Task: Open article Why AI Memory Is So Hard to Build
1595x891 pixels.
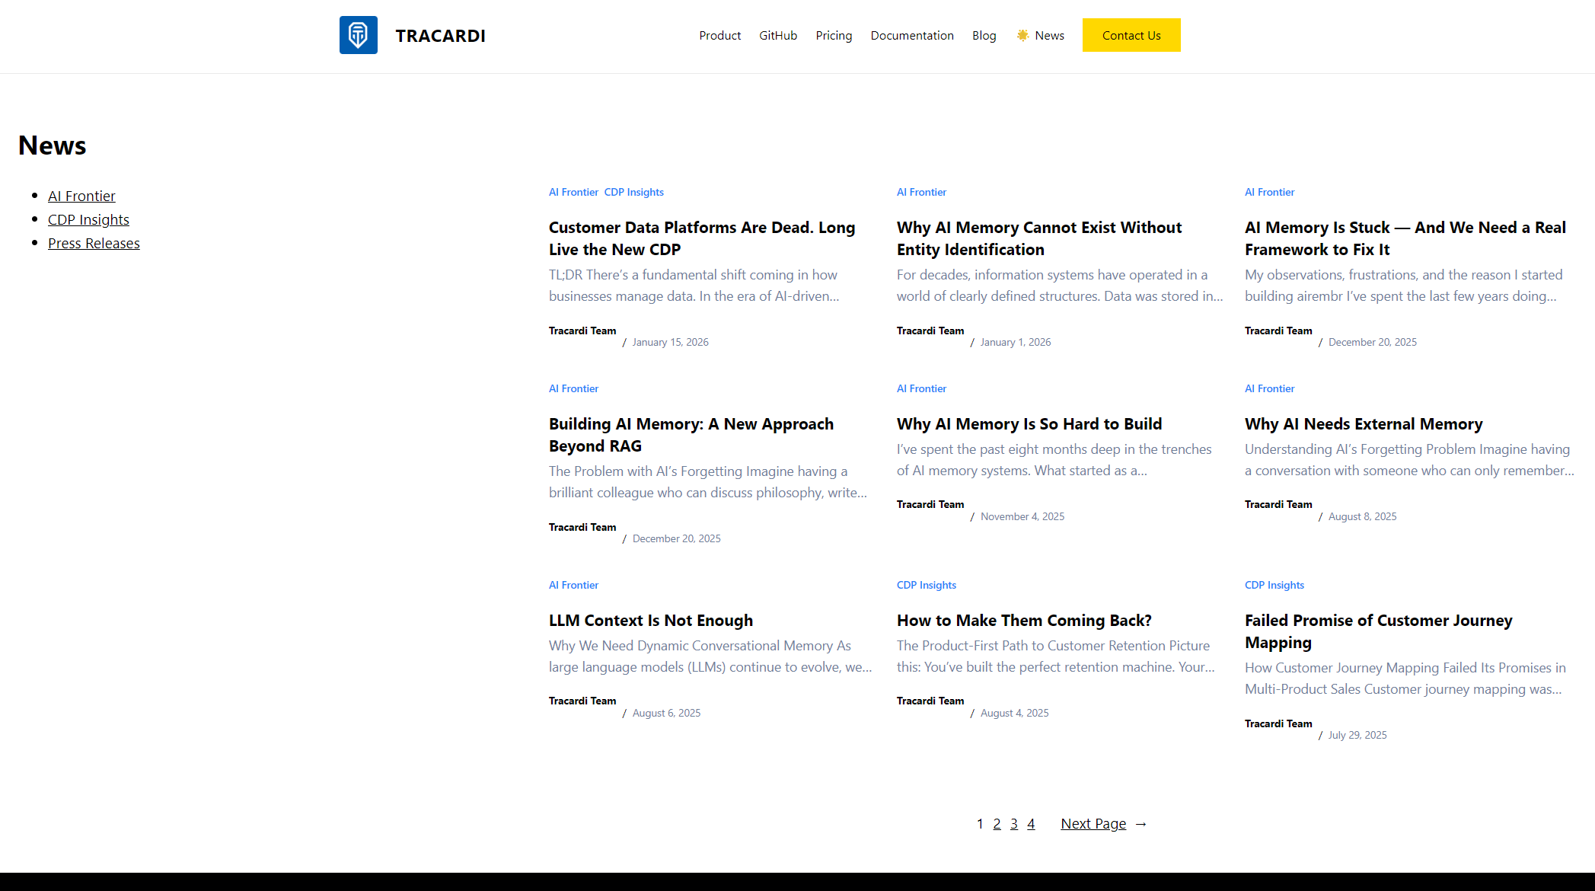Action: pyautogui.click(x=1029, y=424)
